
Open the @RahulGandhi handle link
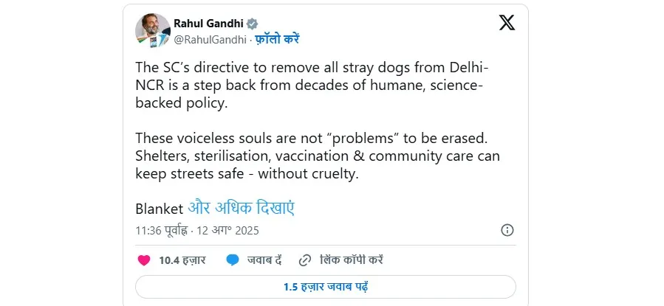pos(208,39)
